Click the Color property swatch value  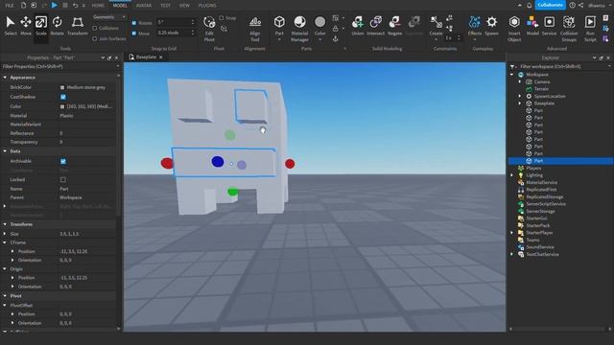point(62,106)
